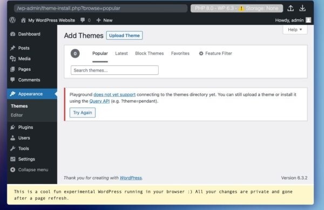
Task: Click the plus New icon in admin bar
Action: coord(99,20)
